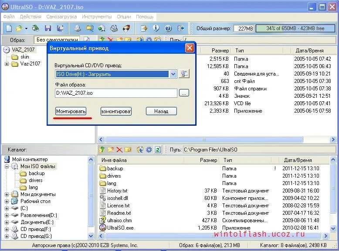The image size is (339, 251).
Task: Select Мой компьютер in catalog tree
Action: pyautogui.click(x=30, y=159)
